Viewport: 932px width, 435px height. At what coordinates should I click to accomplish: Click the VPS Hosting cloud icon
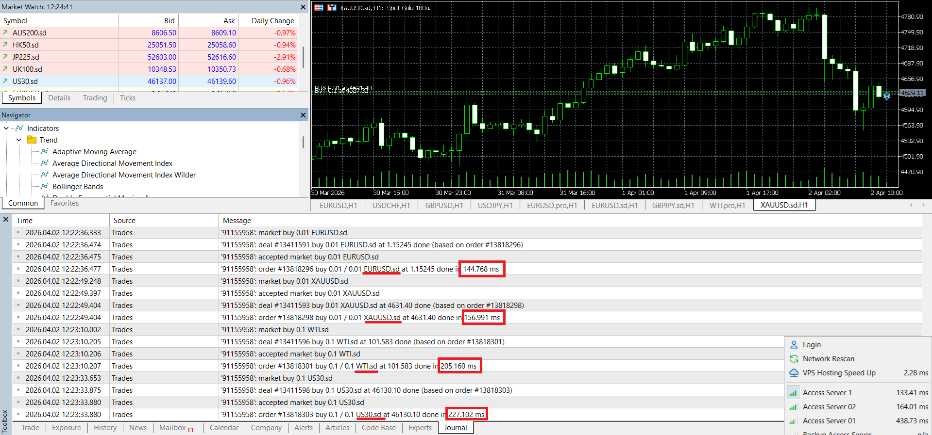(x=794, y=372)
